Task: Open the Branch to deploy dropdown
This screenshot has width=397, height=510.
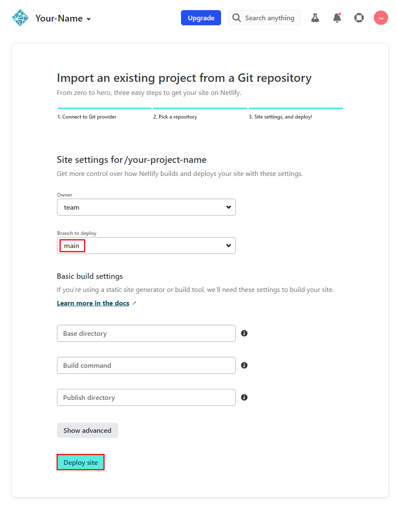Action: (146, 246)
